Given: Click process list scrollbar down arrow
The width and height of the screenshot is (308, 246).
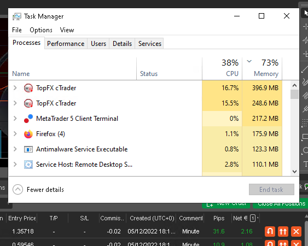Looking at the screenshot, I should 294,172.
